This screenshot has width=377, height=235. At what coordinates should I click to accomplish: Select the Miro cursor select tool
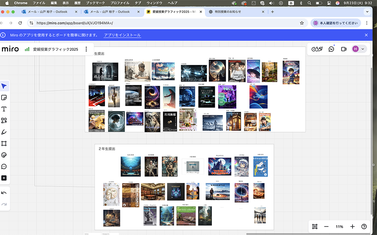point(4,86)
